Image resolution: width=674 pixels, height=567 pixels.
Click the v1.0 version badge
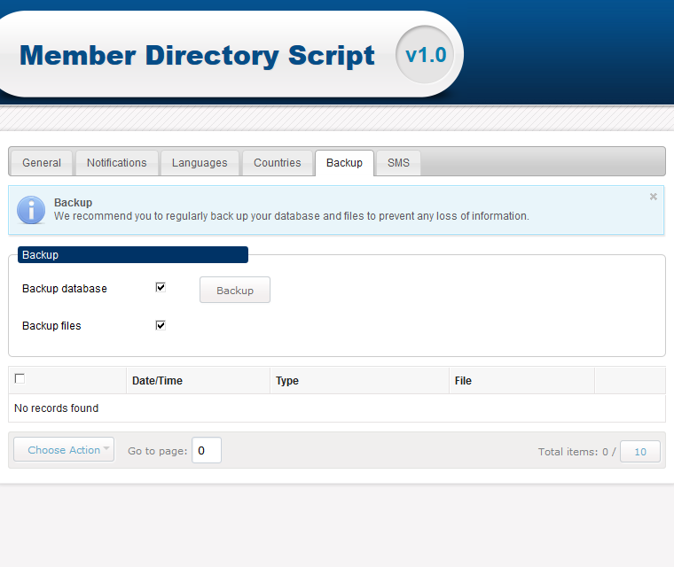tap(425, 55)
